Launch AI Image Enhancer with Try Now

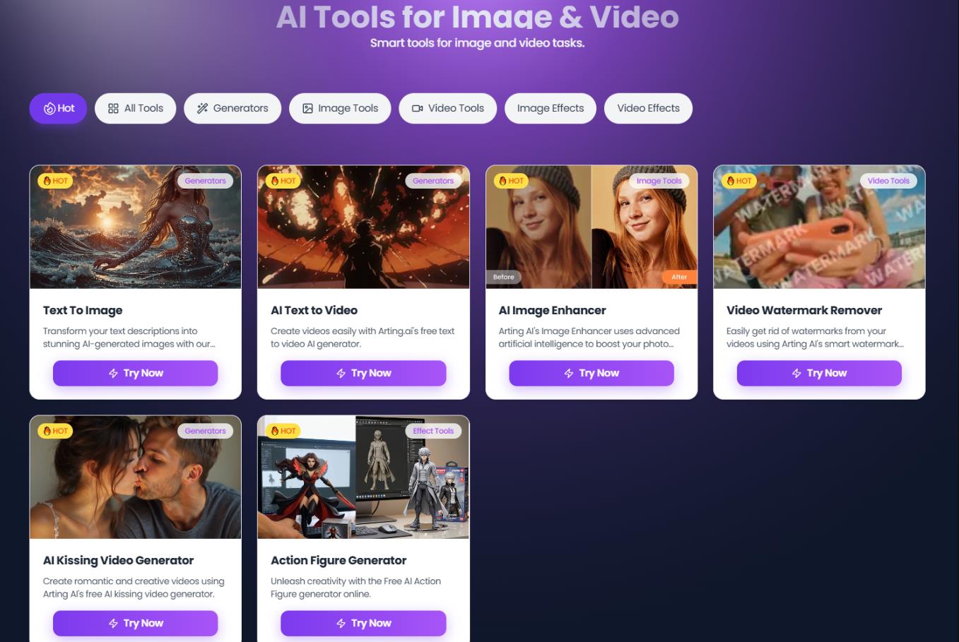coord(592,373)
